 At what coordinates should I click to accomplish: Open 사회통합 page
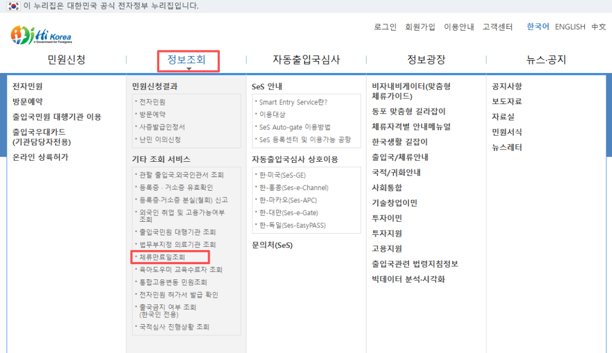pos(386,187)
